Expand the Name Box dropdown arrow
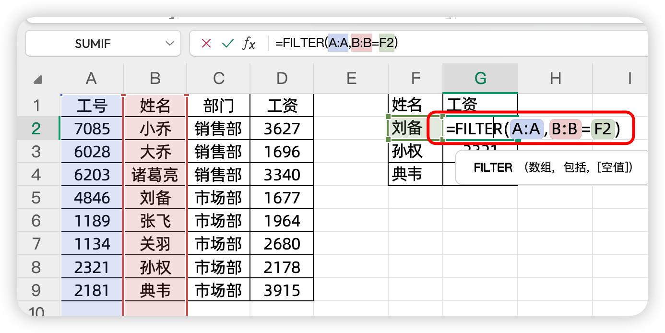The height and width of the screenshot is (333, 665). (169, 44)
